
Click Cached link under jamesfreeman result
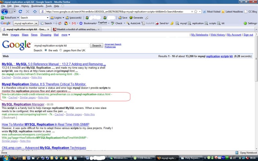click(x=13, y=97)
